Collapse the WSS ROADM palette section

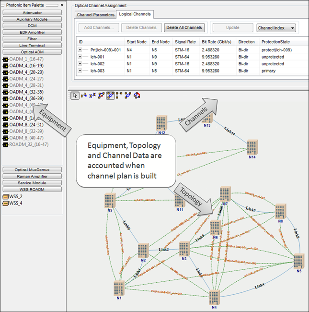click(x=32, y=190)
